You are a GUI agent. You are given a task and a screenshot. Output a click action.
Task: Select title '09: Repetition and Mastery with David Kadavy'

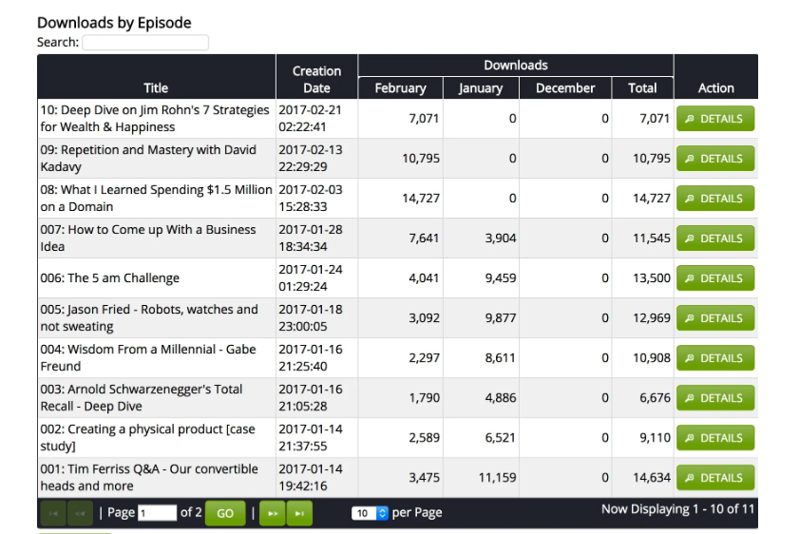148,158
